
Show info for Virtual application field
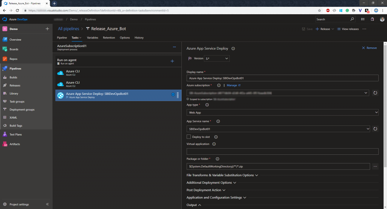click(x=214, y=144)
